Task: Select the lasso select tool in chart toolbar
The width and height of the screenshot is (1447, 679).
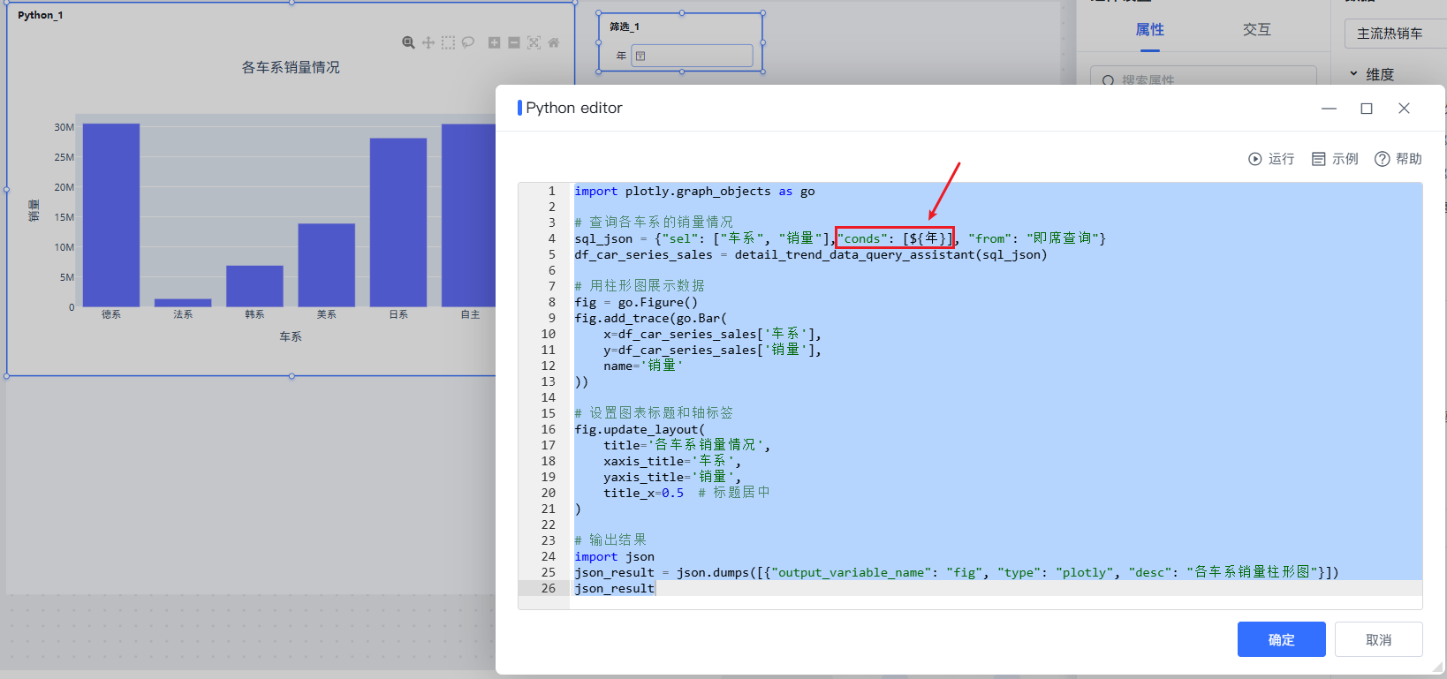Action: pyautogui.click(x=468, y=42)
